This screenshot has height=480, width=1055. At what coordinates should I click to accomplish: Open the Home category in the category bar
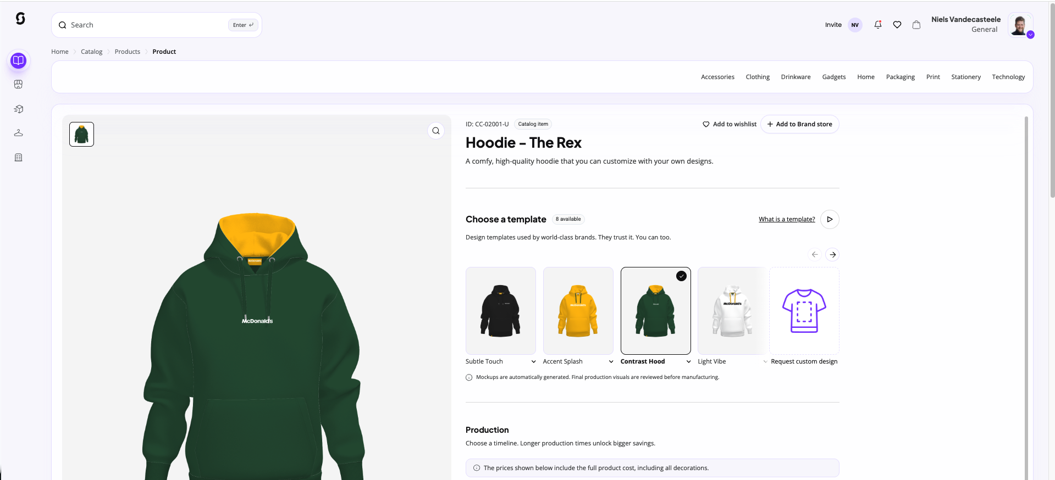(x=866, y=77)
